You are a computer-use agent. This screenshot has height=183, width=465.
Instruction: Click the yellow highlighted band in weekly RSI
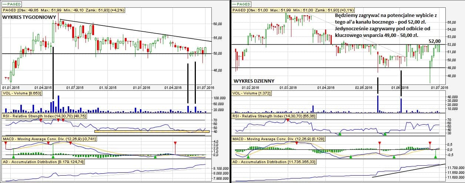coord(152,131)
